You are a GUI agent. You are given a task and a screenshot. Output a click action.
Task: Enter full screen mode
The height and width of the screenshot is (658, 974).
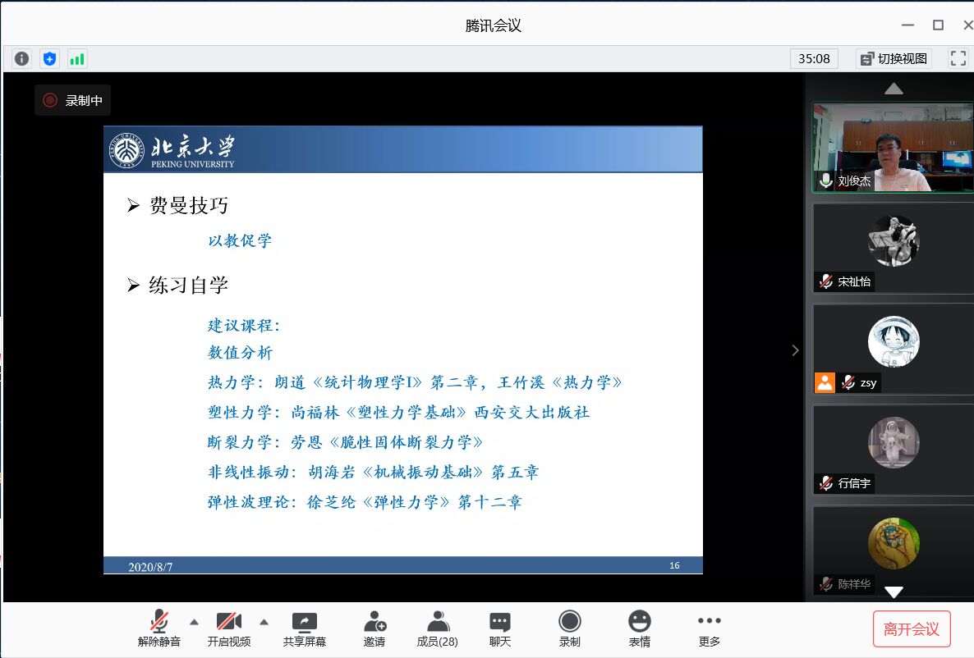tap(958, 58)
